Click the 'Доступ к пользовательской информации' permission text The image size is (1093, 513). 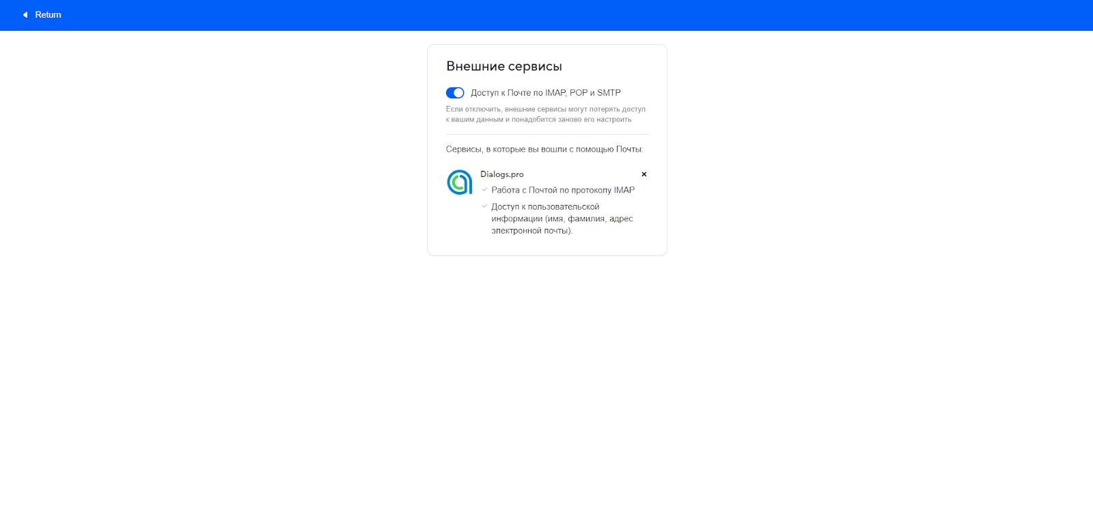pos(545,206)
